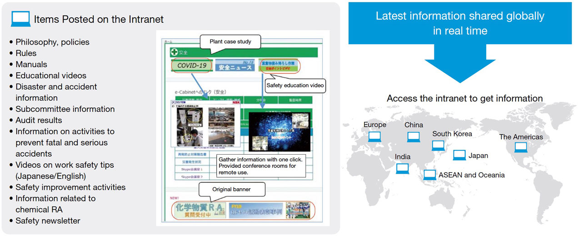Click the laptop icon beside Items Posted heading

click(x=20, y=19)
